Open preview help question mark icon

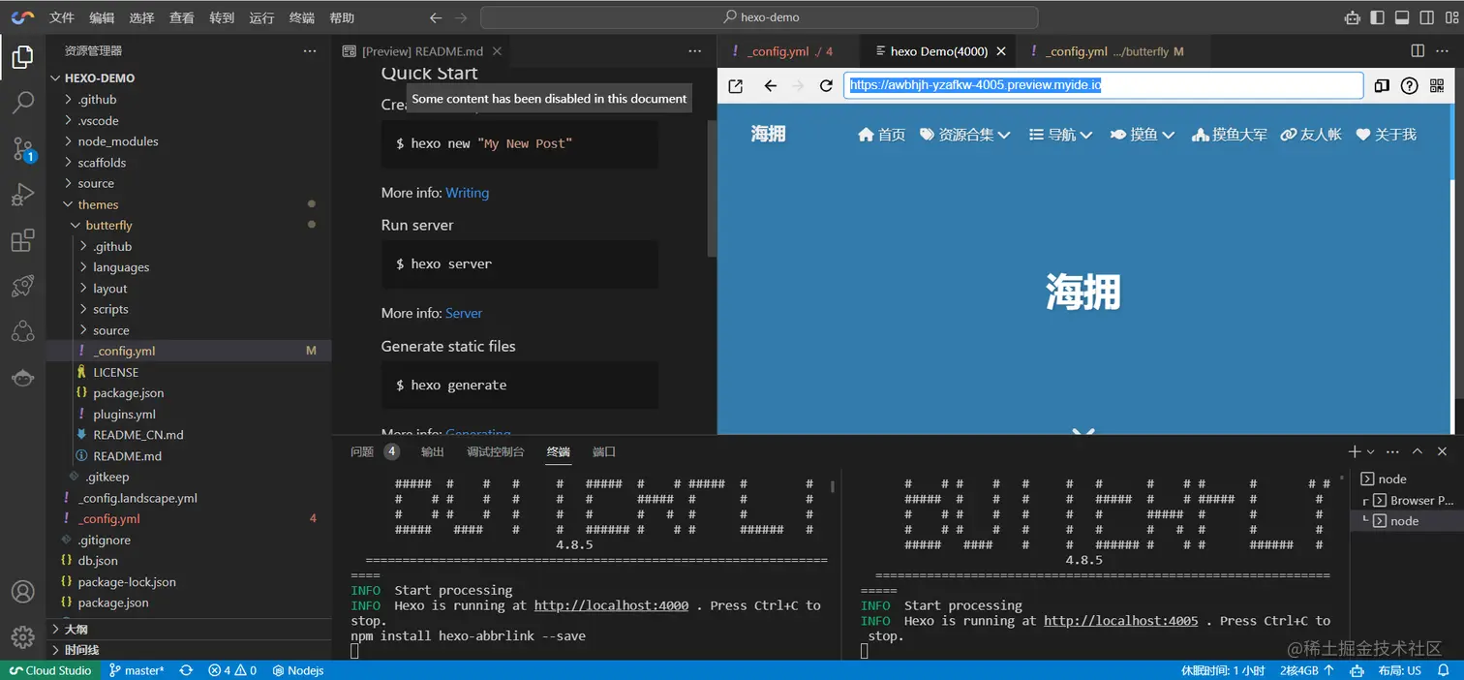1410,86
